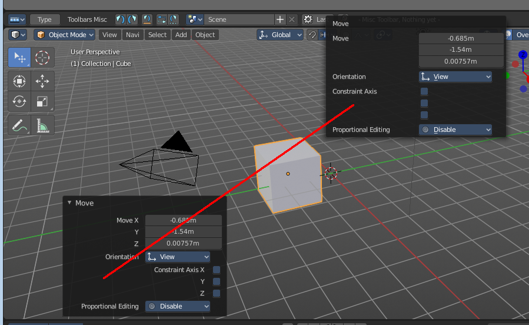Click 0.00757m field in top popup
This screenshot has height=325, width=529.
click(461, 61)
